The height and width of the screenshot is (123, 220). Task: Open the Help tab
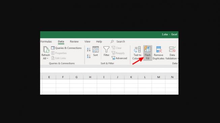(x=99, y=42)
